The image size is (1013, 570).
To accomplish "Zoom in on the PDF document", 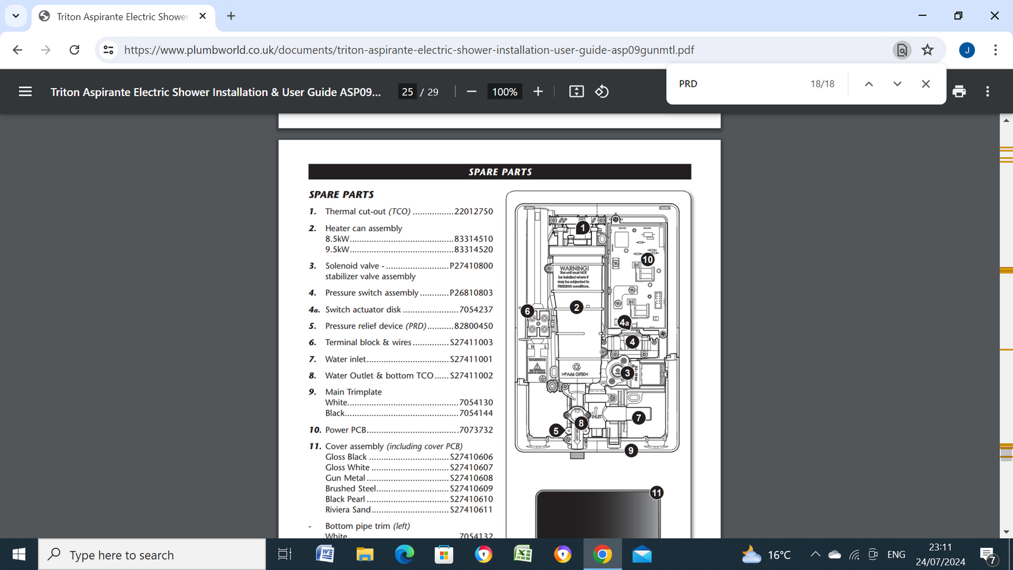I will [538, 91].
